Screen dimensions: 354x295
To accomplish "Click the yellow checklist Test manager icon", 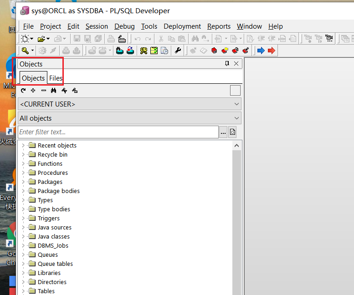I will tap(154, 51).
